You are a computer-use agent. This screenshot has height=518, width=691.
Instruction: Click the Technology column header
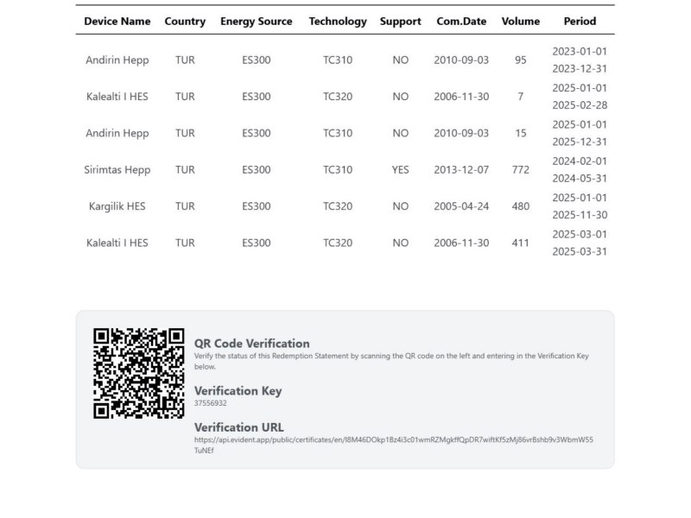coord(338,21)
